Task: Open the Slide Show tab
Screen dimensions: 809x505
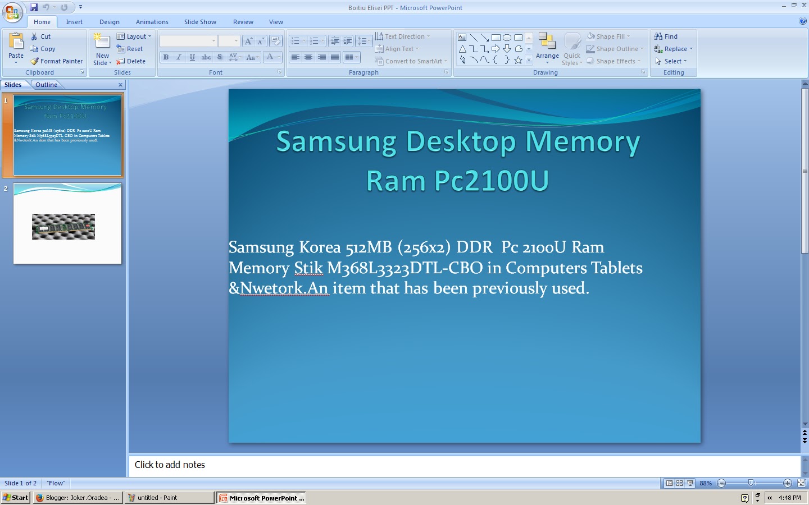Action: click(200, 22)
